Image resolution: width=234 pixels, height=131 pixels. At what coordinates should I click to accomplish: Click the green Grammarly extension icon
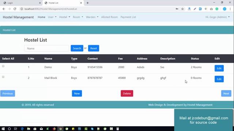click(217, 9)
